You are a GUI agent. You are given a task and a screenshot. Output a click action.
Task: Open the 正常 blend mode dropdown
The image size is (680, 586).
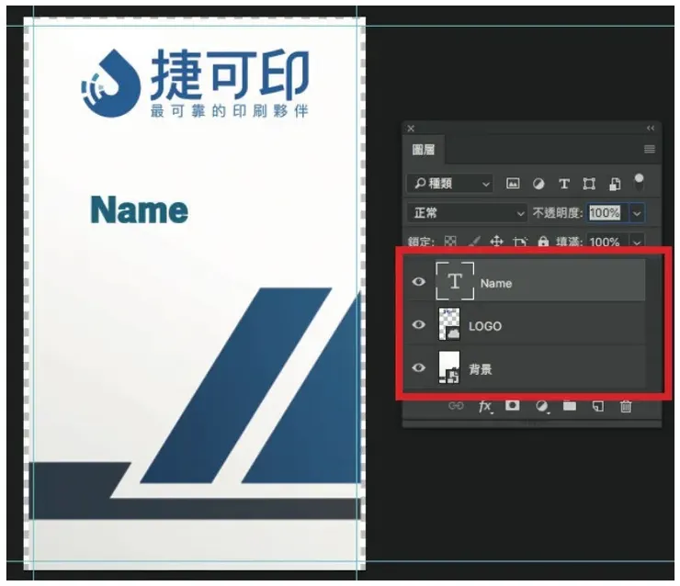pyautogui.click(x=467, y=213)
